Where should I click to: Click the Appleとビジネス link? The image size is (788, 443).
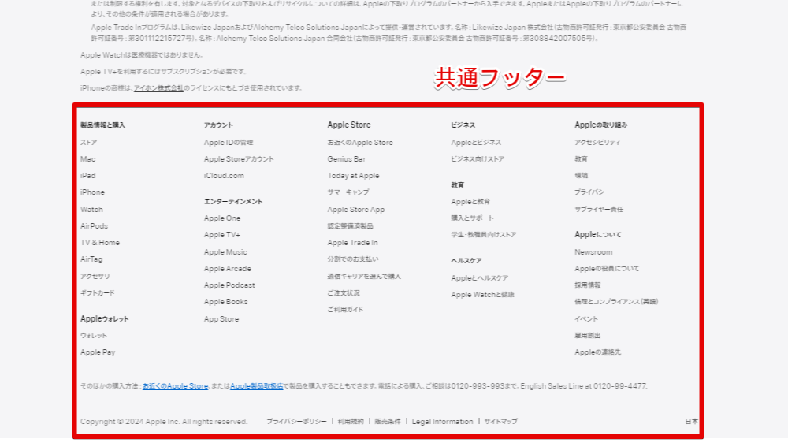476,143
